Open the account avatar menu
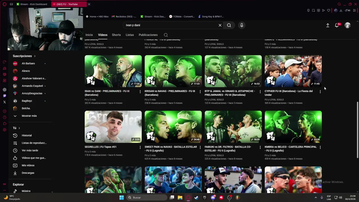The height and width of the screenshot is (202, 359). (348, 25)
